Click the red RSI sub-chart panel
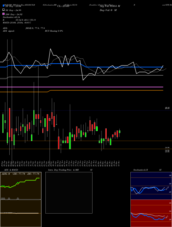 coord(151,213)
